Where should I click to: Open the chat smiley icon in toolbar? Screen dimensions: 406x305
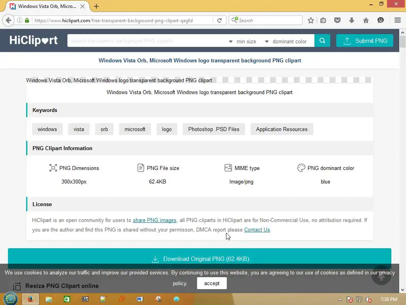coord(380,20)
